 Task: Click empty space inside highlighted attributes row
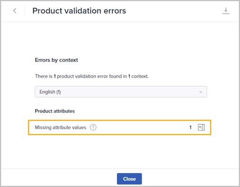(x=143, y=127)
